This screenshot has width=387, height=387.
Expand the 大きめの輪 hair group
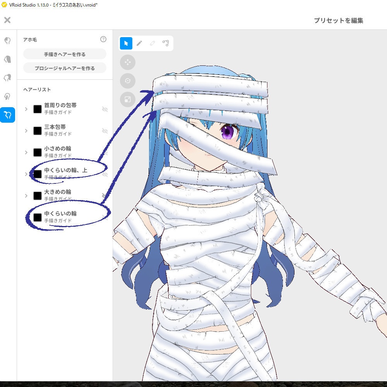tap(26, 195)
